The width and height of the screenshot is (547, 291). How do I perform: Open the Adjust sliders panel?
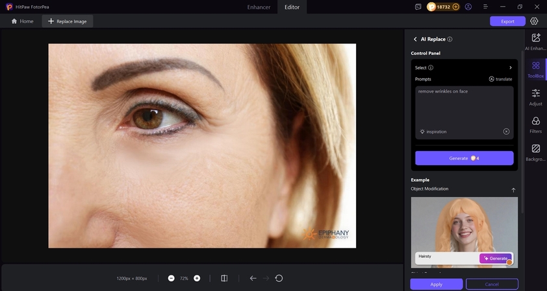click(536, 97)
